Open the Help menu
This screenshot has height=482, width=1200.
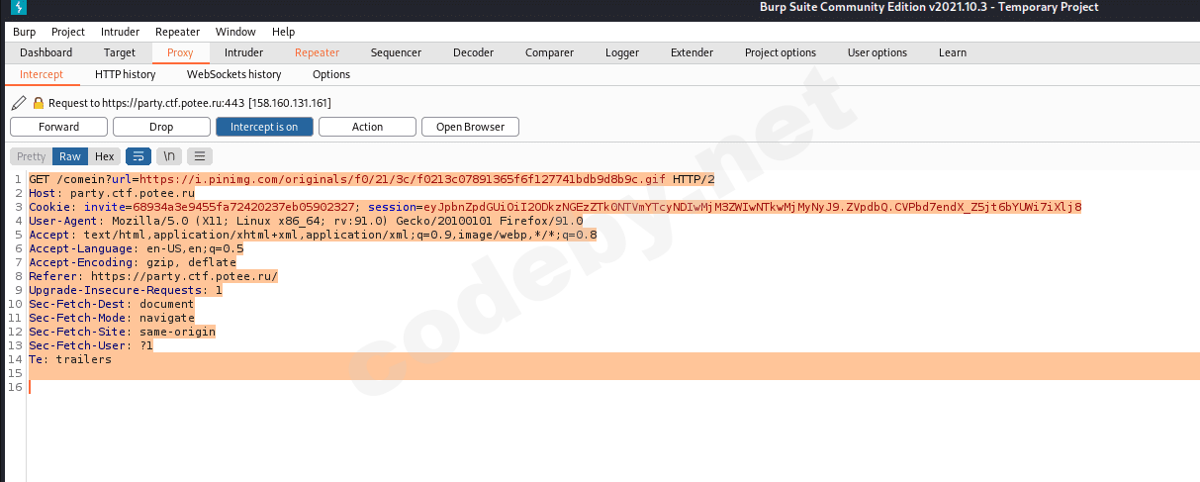(283, 32)
